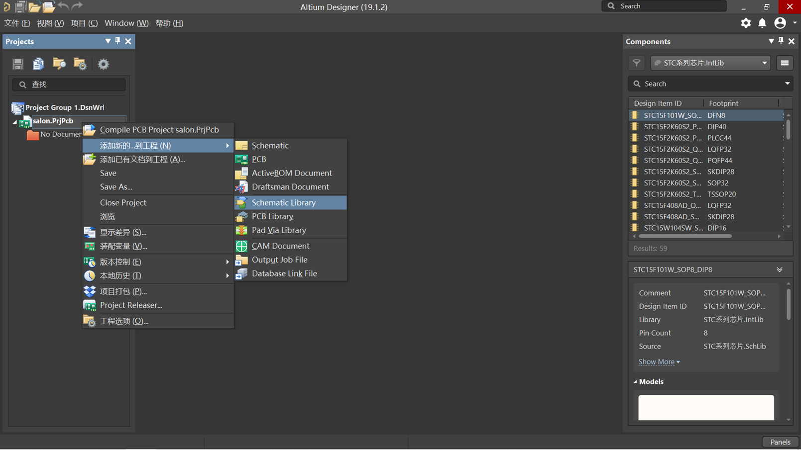Expand 添加新的...到工程 (N) submenu

(x=158, y=145)
